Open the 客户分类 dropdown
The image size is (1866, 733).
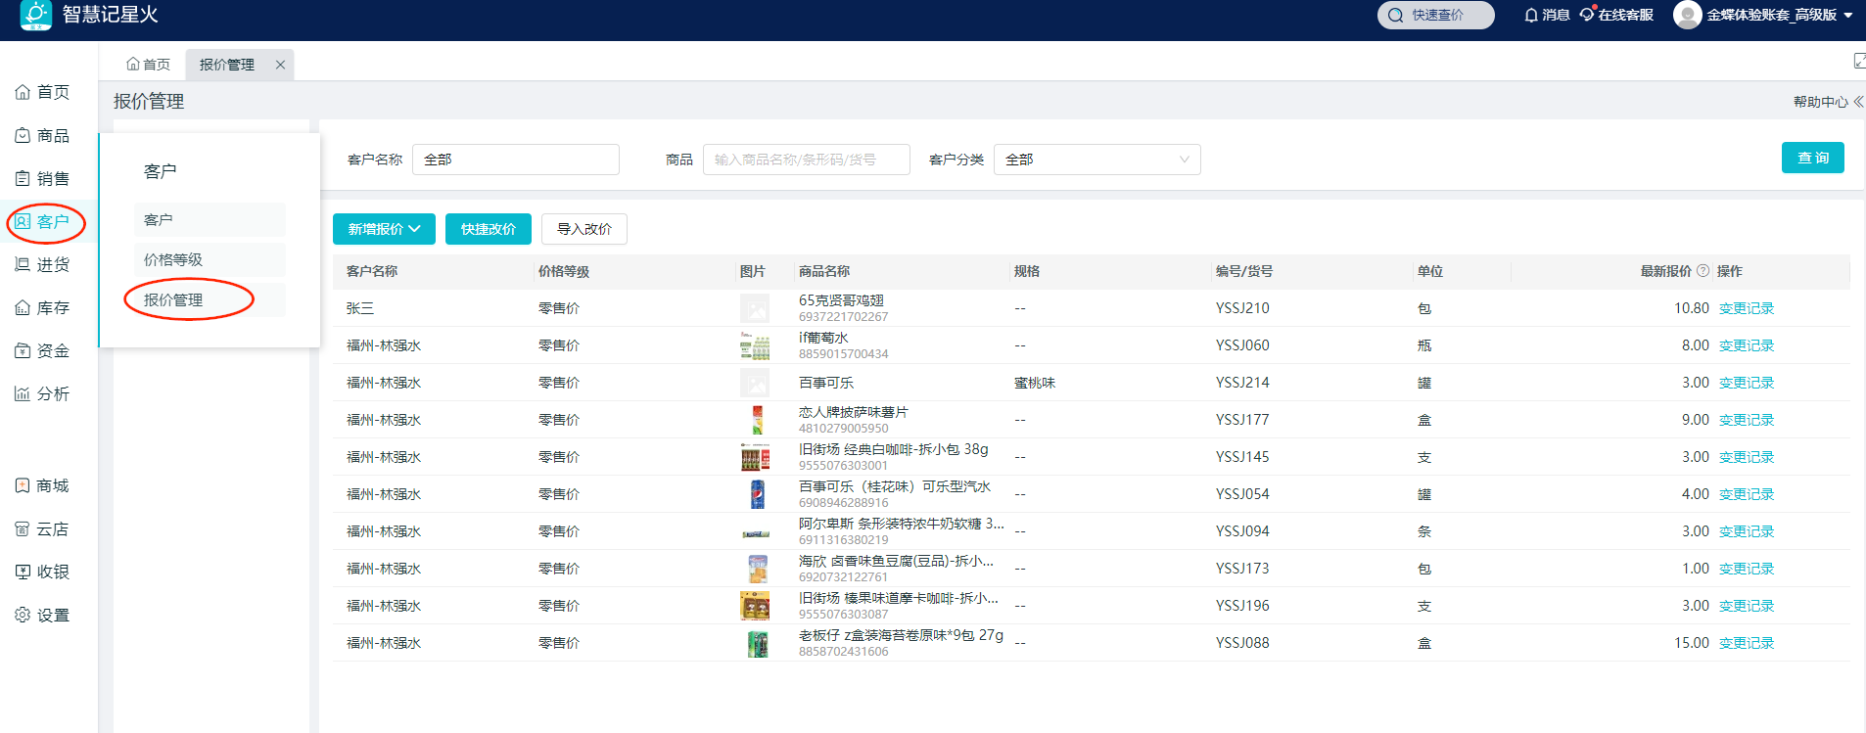click(1096, 160)
